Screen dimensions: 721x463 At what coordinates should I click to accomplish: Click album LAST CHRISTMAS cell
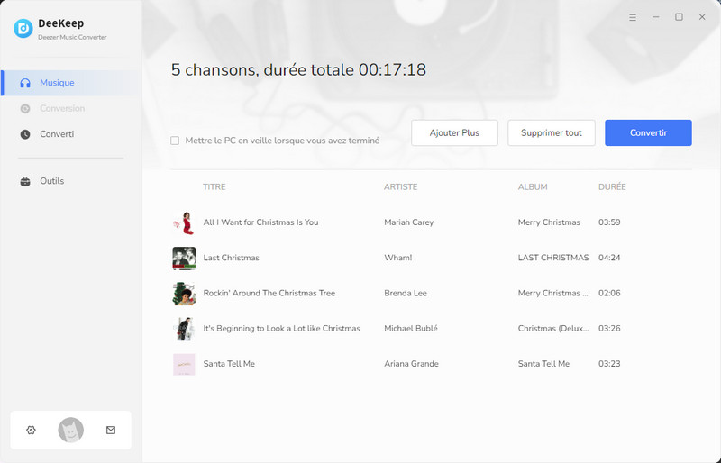pos(553,258)
